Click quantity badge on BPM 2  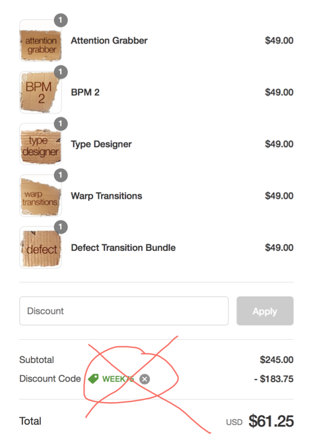pyautogui.click(x=61, y=72)
